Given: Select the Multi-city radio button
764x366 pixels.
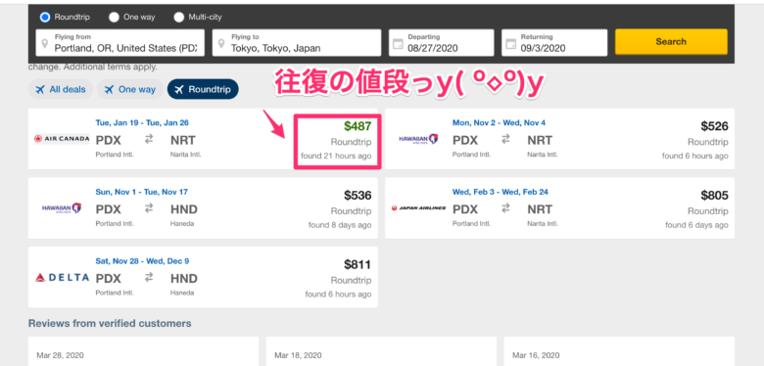Looking at the screenshot, I should 179,17.
